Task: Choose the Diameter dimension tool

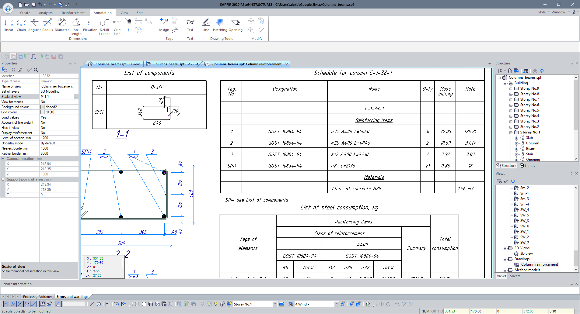Action: 62,25
